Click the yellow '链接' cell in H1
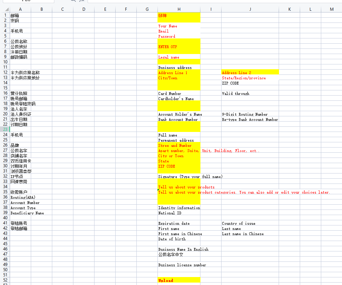342x285 pixels. [179, 15]
